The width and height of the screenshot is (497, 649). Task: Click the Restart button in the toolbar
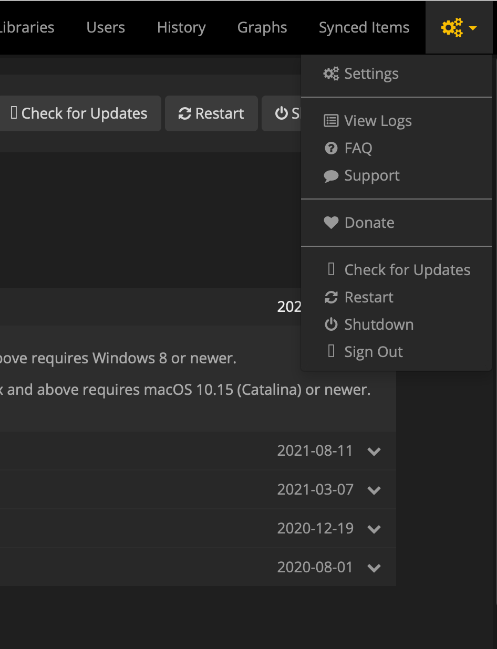211,113
